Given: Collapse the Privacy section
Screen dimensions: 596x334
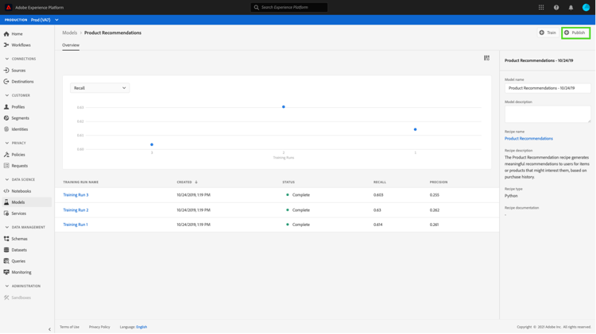Looking at the screenshot, I should coord(7,143).
